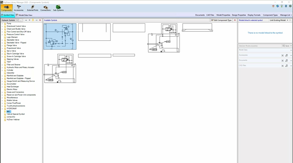This screenshot has height=163, width=293.
Task: Open the Accessories section
Action: pyautogui.click(x=19, y=8)
